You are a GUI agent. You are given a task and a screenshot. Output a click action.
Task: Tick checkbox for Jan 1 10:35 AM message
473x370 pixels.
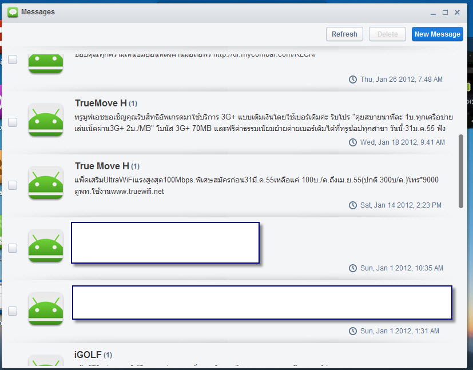coord(13,248)
